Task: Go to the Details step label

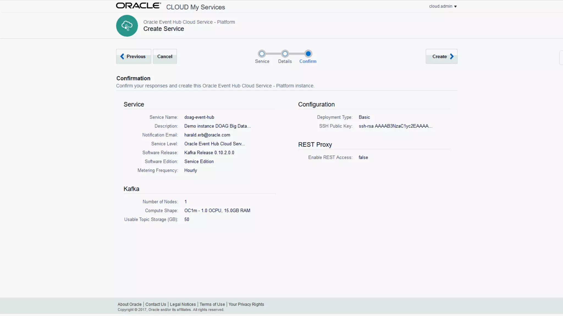Action: [x=285, y=61]
